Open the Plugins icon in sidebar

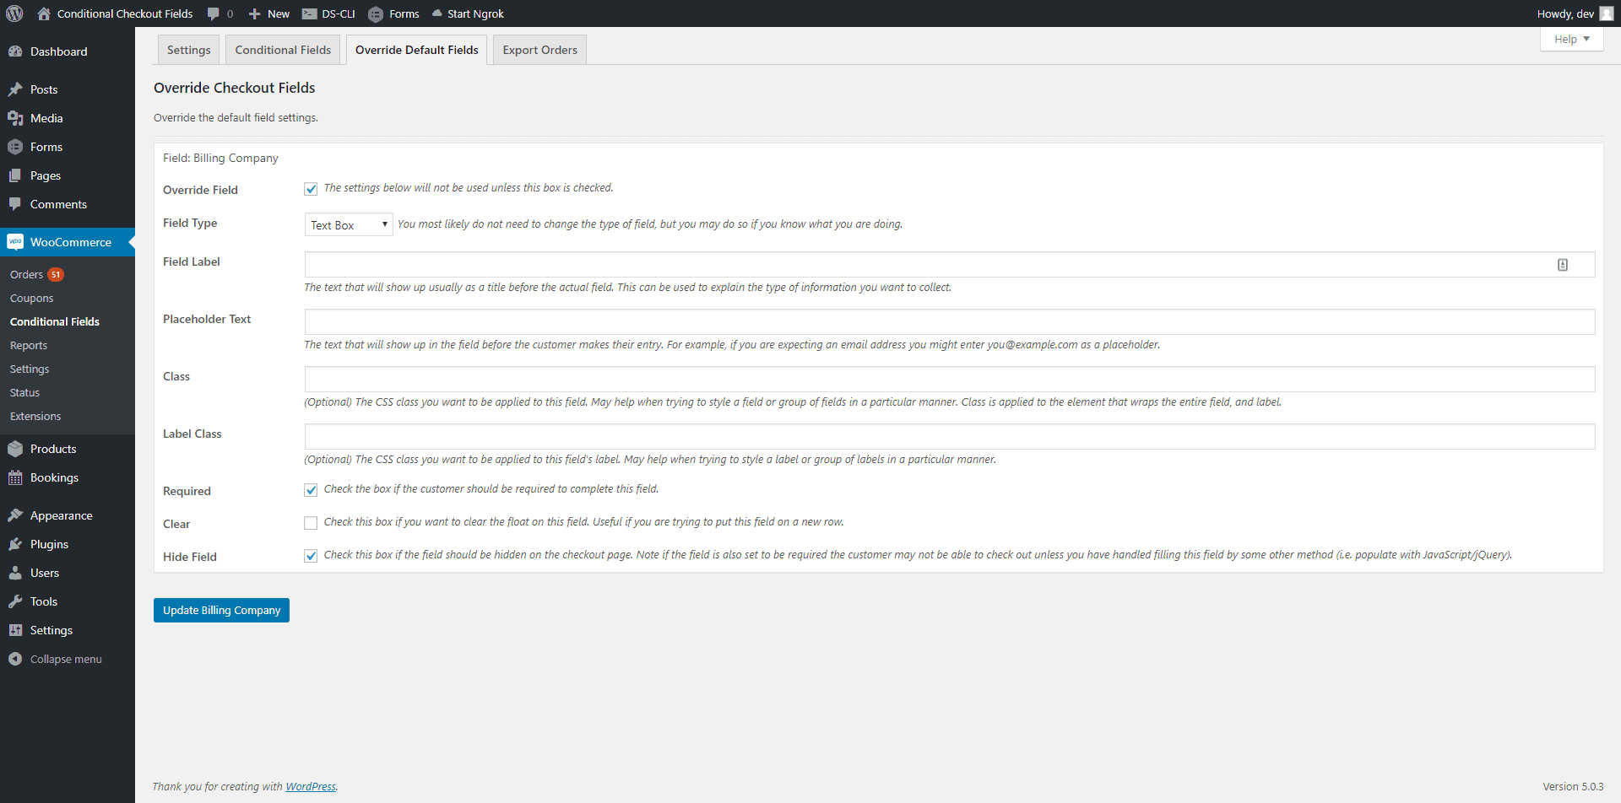pos(15,544)
